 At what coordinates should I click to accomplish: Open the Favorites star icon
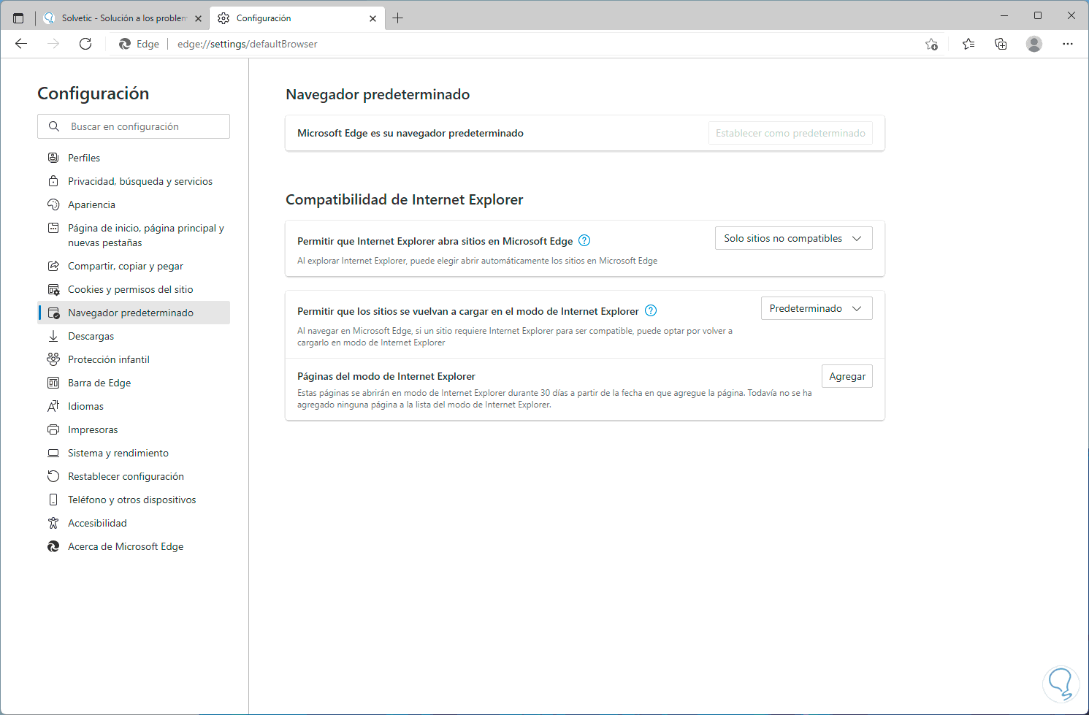(968, 44)
